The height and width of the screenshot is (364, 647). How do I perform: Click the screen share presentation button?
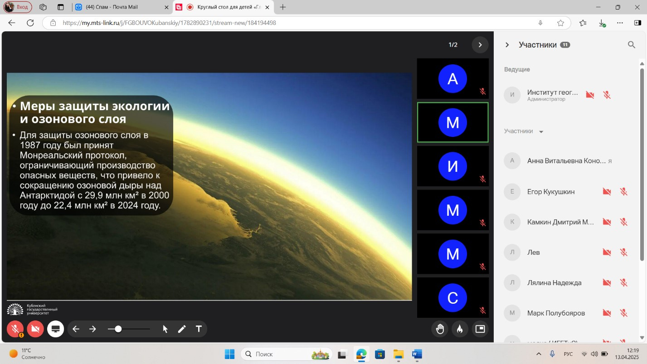[x=55, y=329]
